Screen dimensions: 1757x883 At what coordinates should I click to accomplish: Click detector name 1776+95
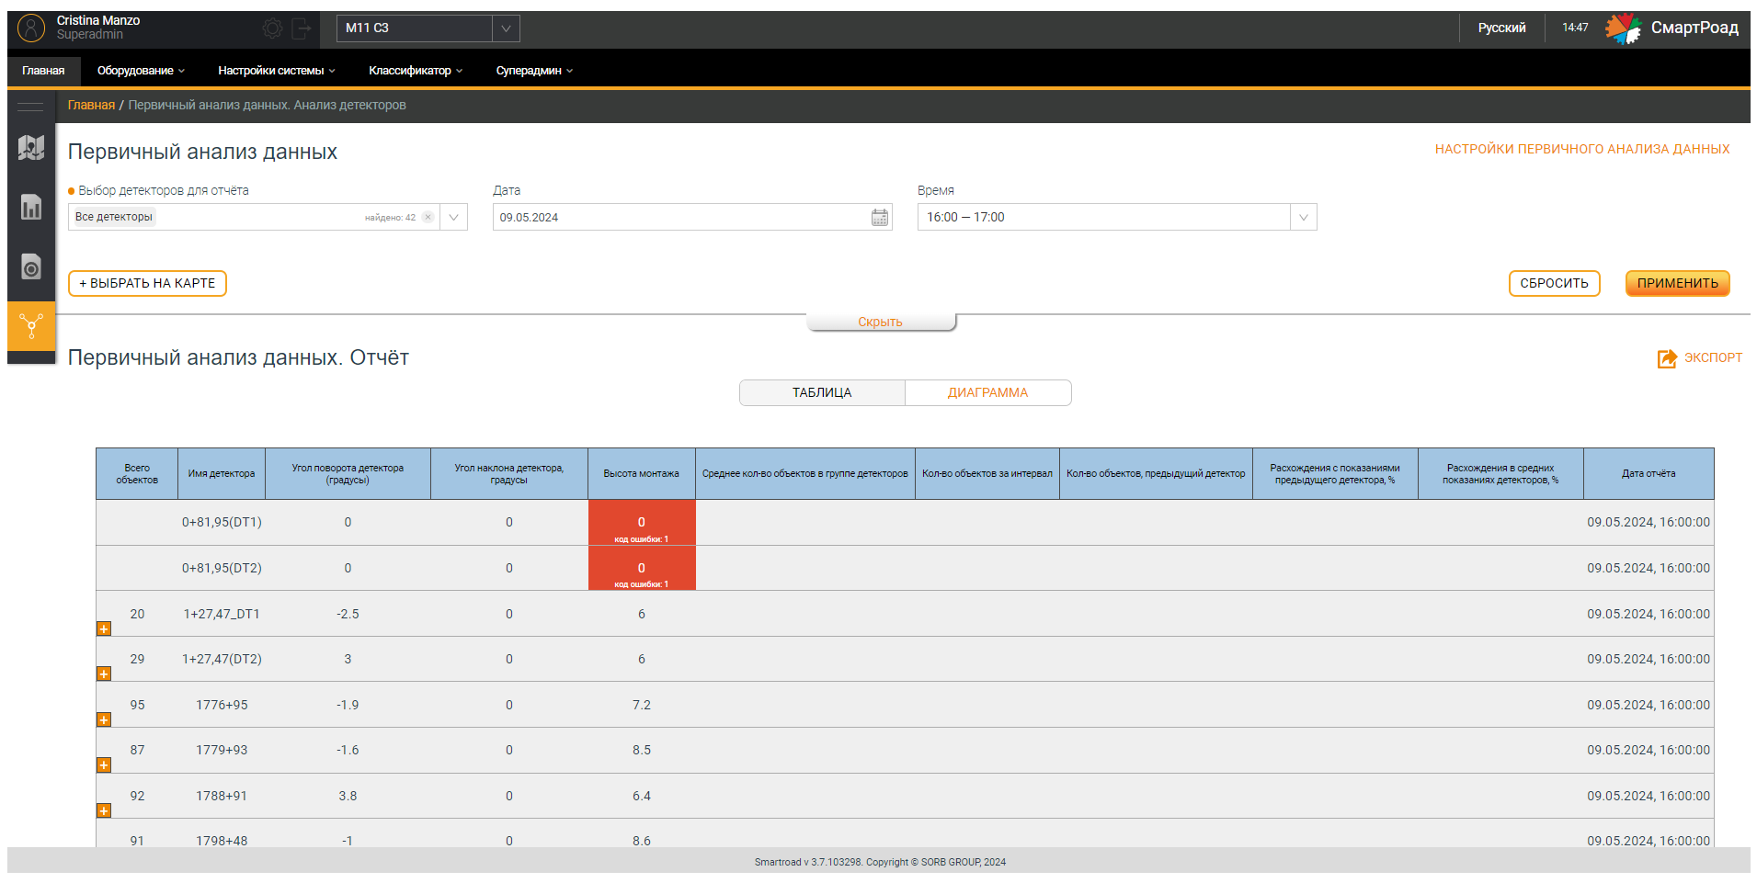click(222, 706)
